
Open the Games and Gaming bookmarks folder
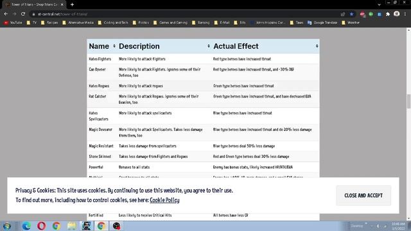coord(170,23)
